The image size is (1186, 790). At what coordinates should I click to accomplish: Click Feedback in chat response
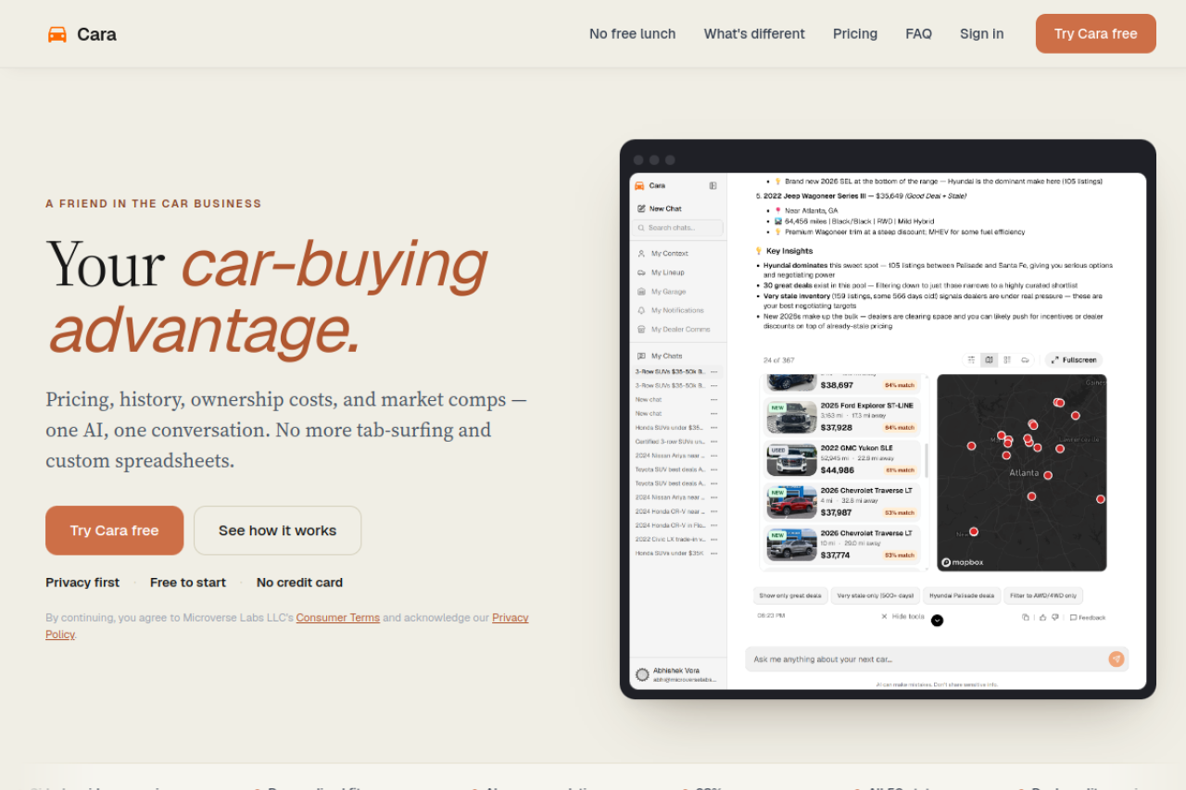pos(1087,617)
